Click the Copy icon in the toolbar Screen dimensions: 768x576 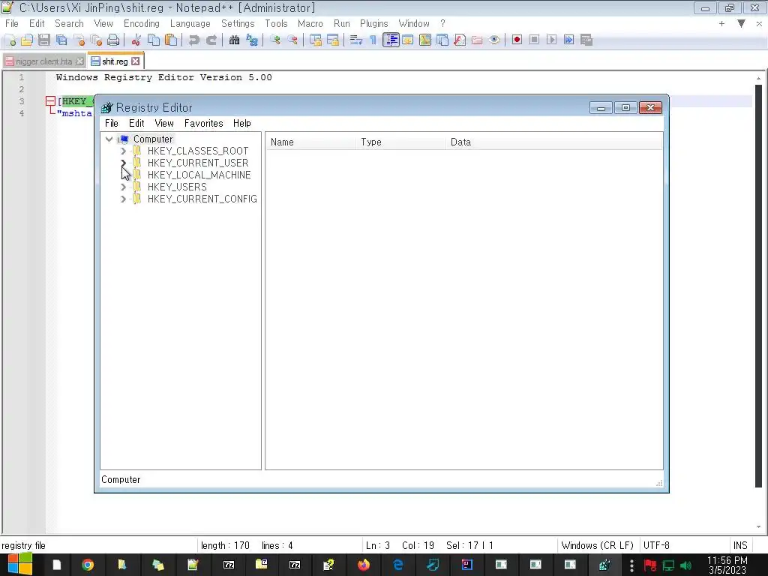(153, 40)
